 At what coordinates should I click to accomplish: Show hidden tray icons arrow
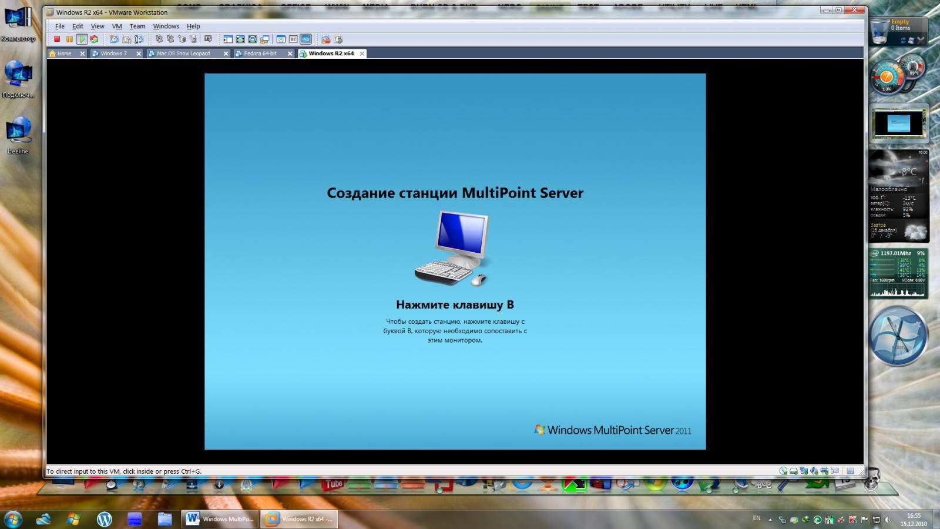coord(770,520)
